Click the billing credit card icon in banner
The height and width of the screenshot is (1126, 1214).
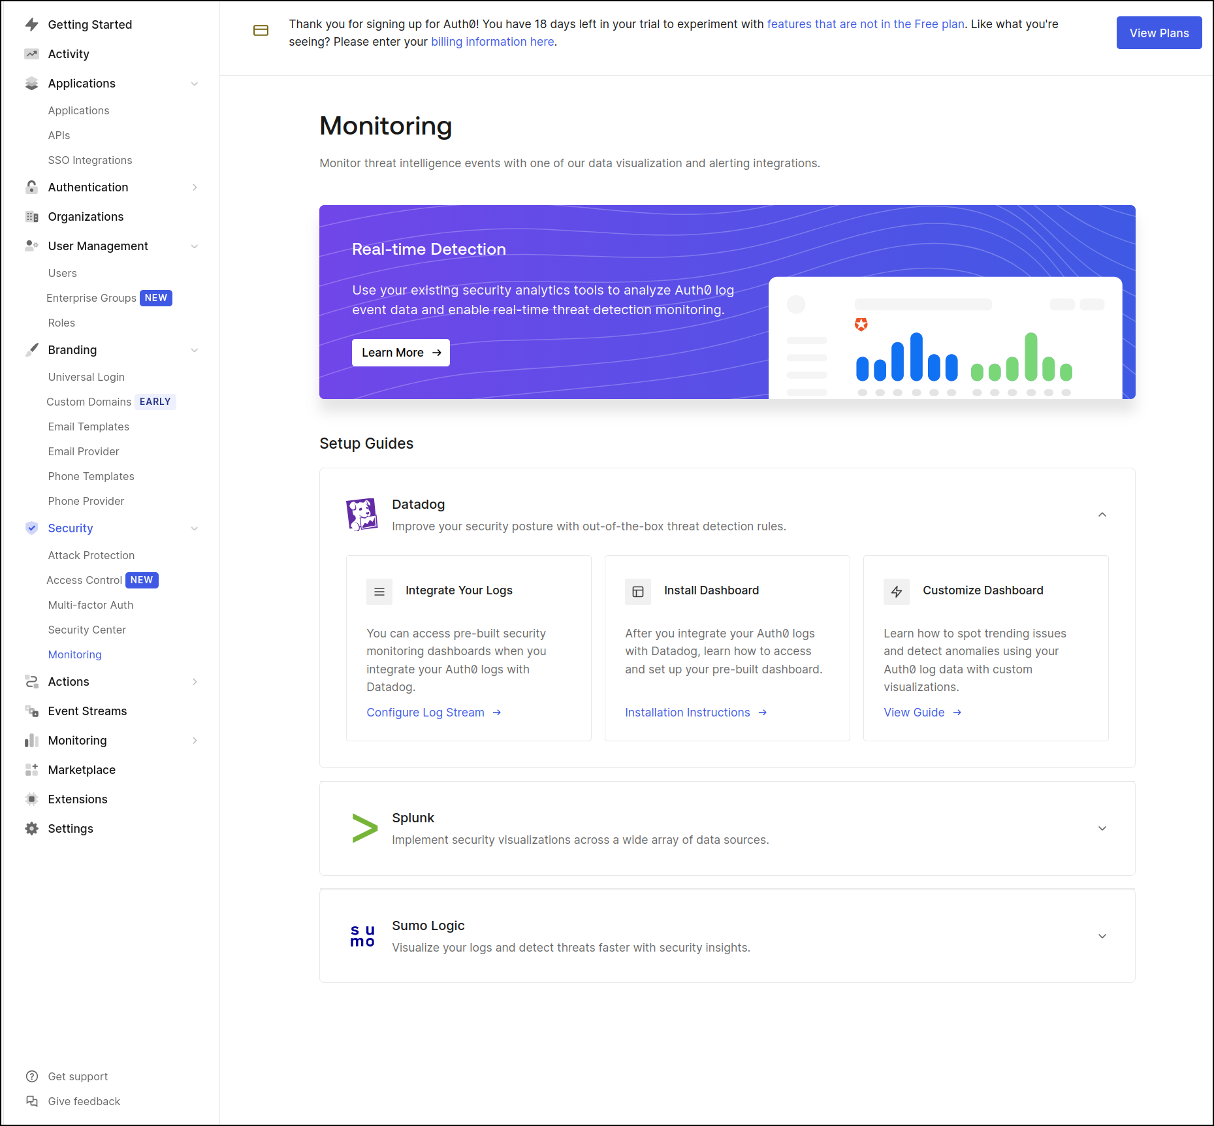261,31
